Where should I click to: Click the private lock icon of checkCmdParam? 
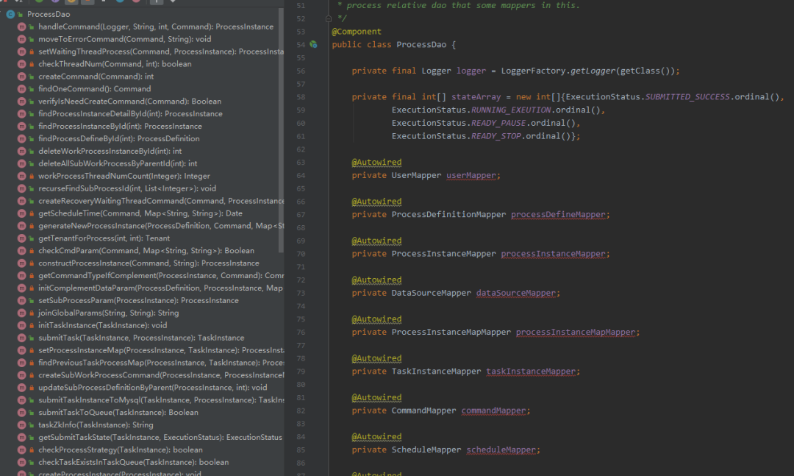pyautogui.click(x=32, y=250)
